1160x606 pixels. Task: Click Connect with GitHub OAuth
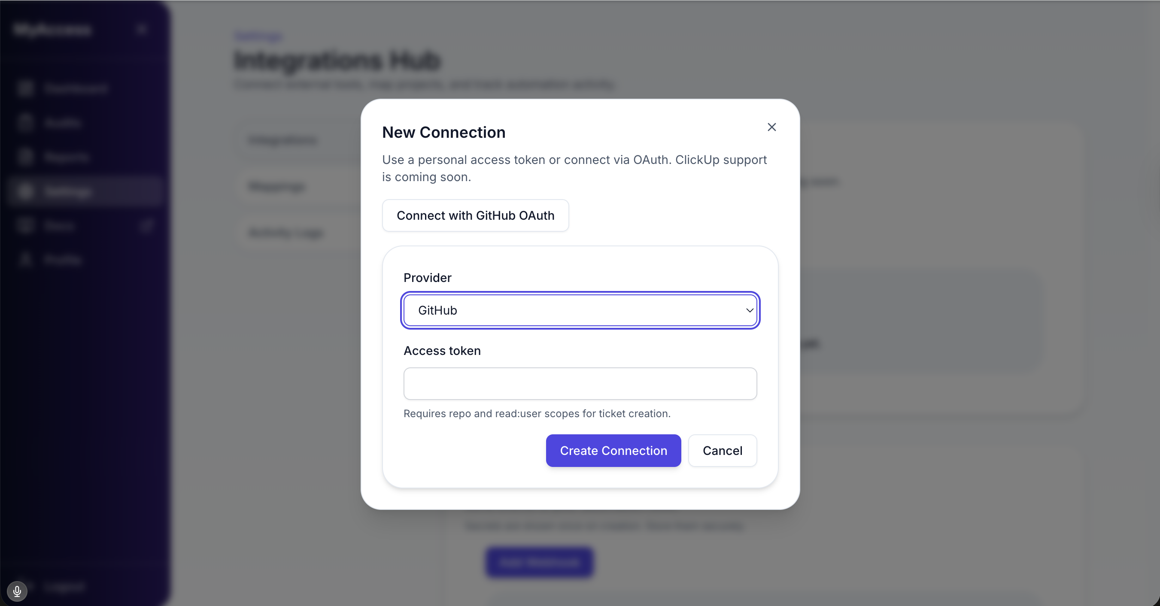(x=475, y=215)
